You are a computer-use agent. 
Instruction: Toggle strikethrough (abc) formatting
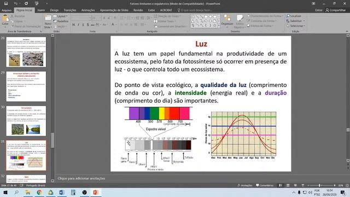tap(92, 25)
